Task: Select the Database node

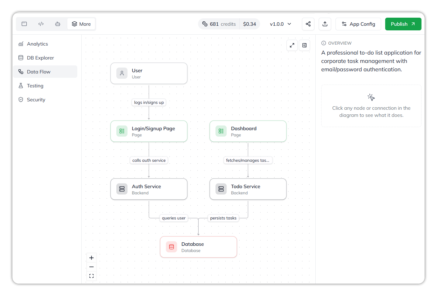Action: tap(199, 247)
